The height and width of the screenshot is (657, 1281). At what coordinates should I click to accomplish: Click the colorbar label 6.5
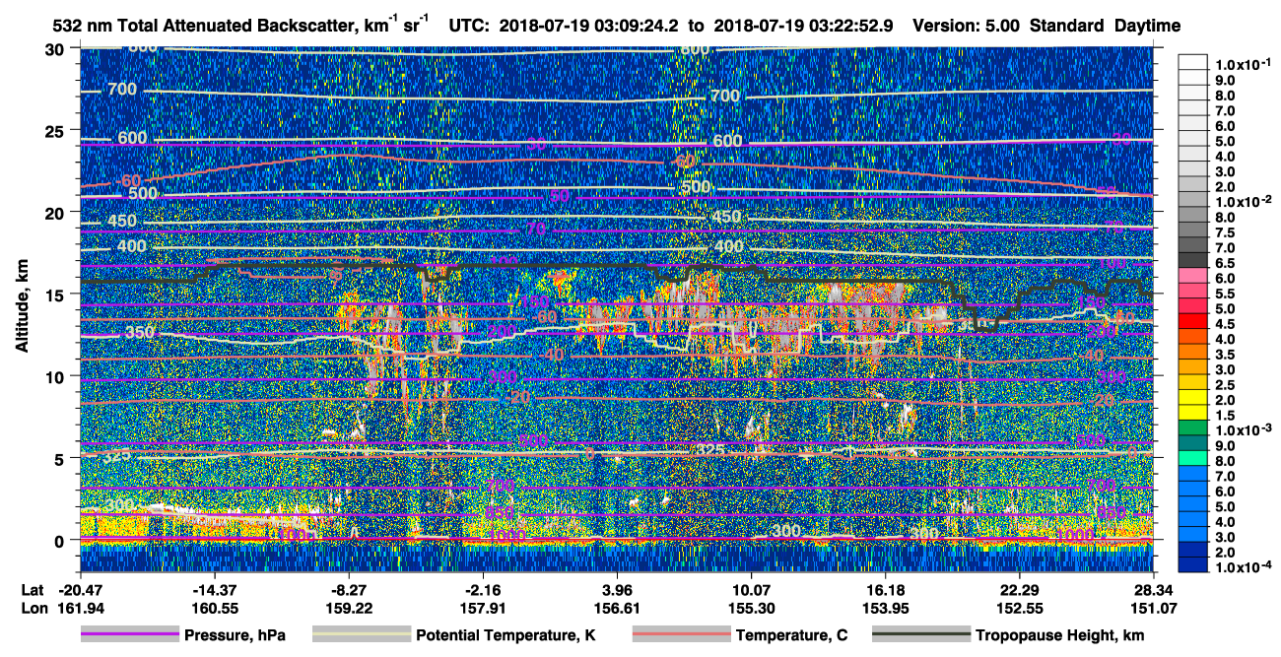pyautogui.click(x=1226, y=263)
